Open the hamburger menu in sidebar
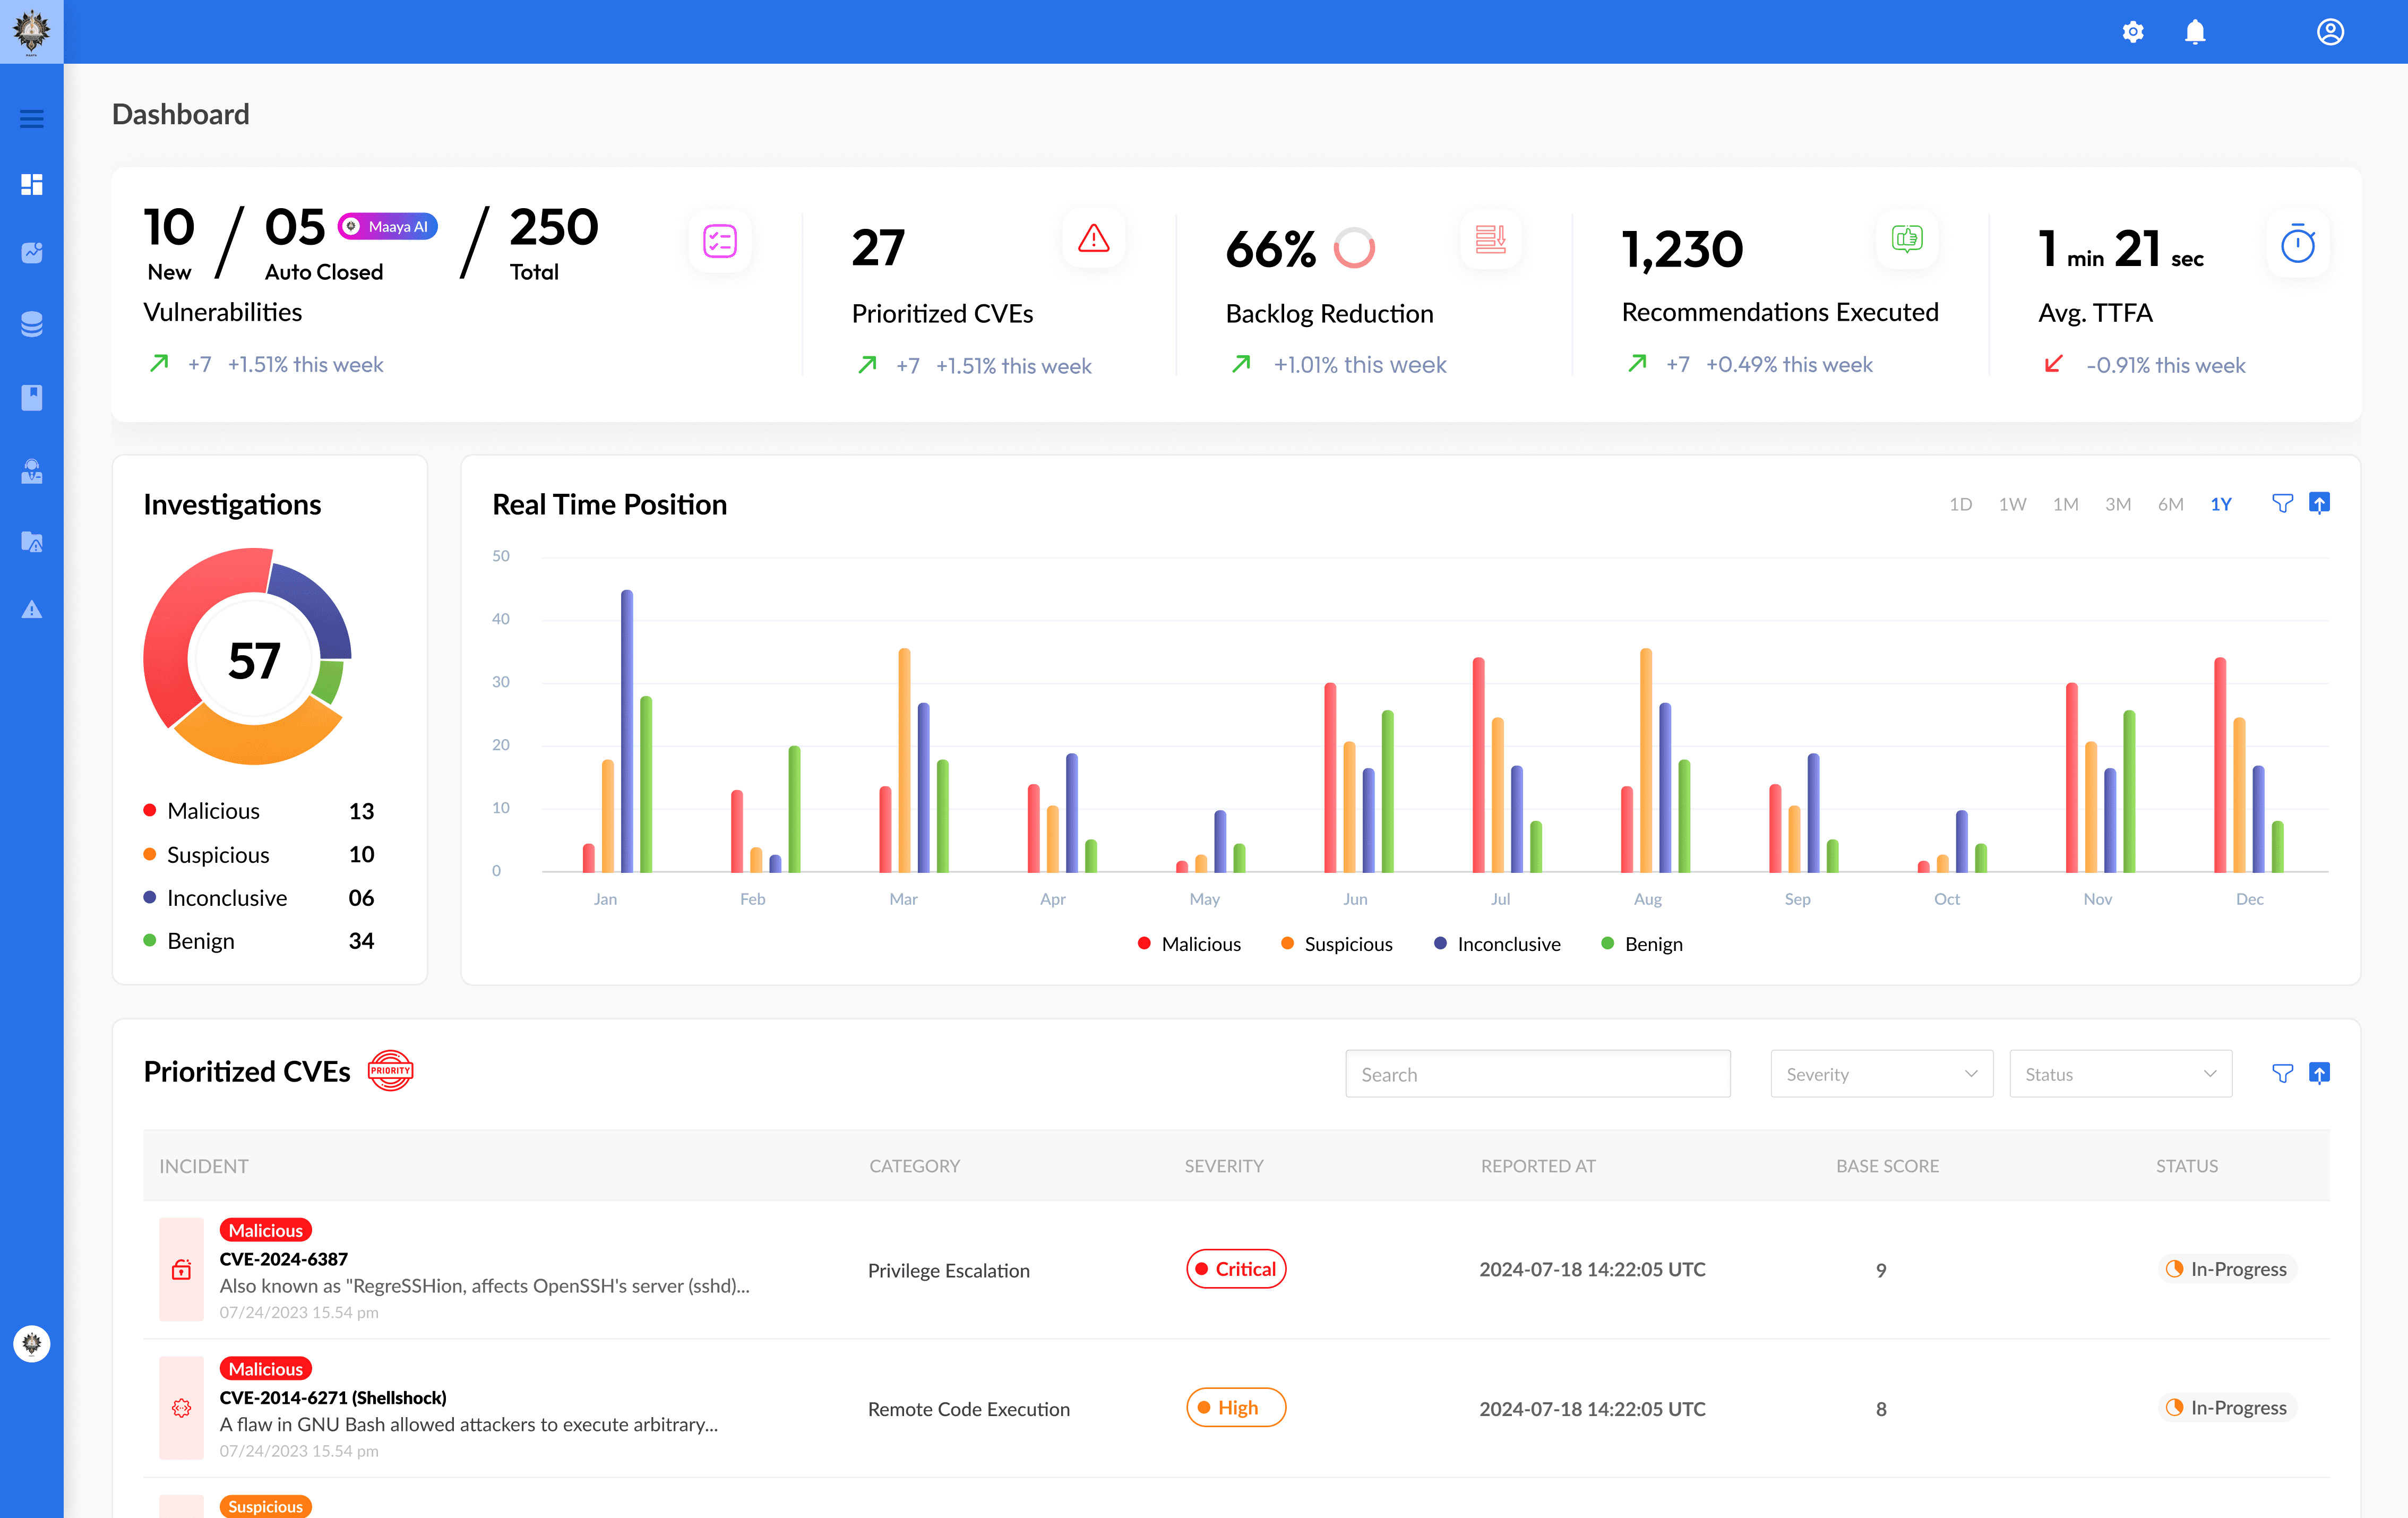2408x1518 pixels. point(31,119)
